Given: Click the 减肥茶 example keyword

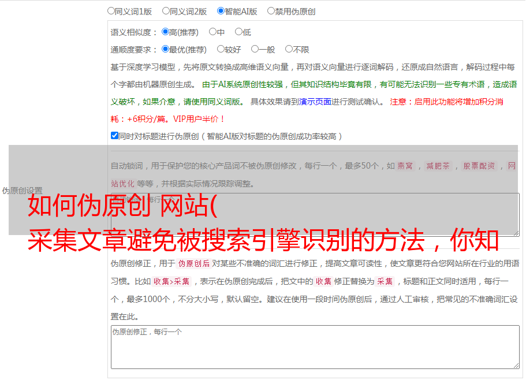Looking at the screenshot, I should [x=438, y=166].
